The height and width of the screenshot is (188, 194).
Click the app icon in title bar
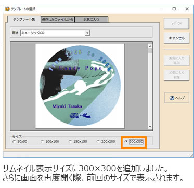pyautogui.click(x=7, y=9)
